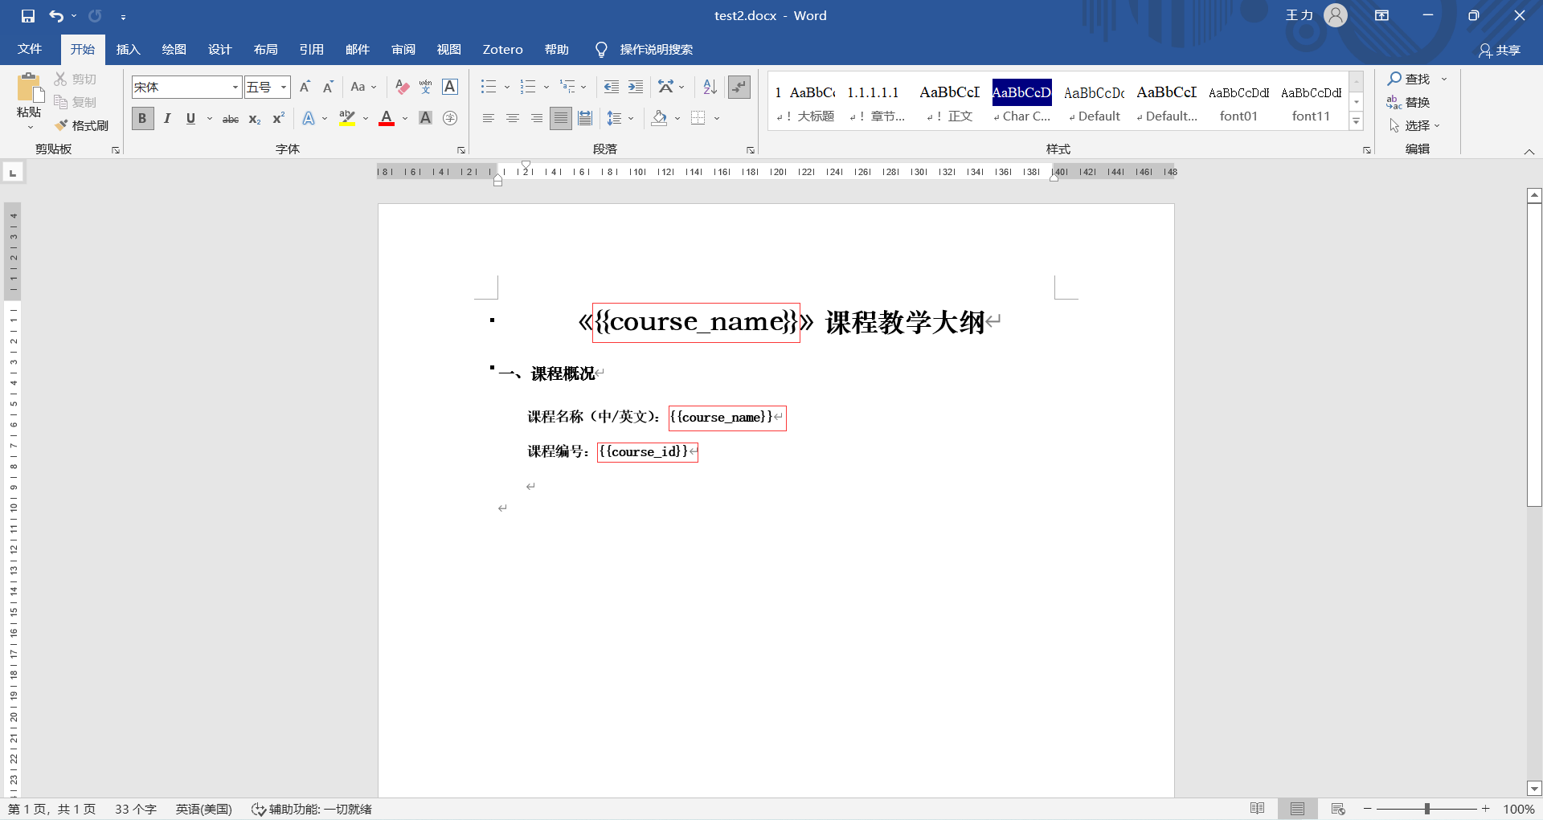Click the user account avatar

[x=1335, y=15]
